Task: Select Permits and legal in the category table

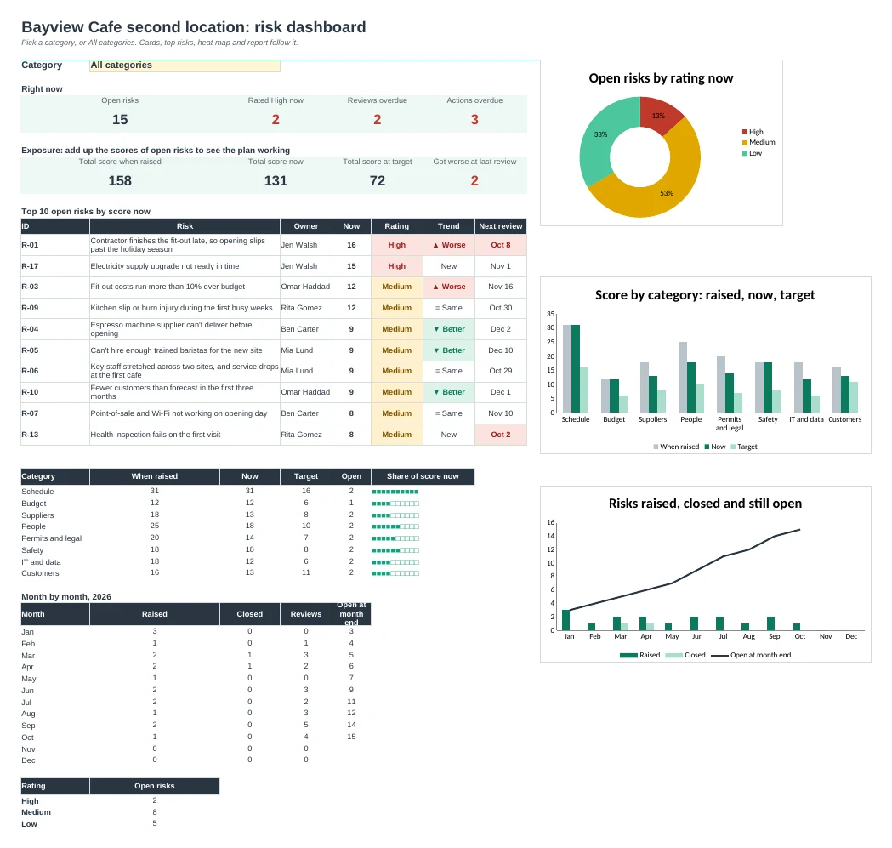Action: pos(52,538)
